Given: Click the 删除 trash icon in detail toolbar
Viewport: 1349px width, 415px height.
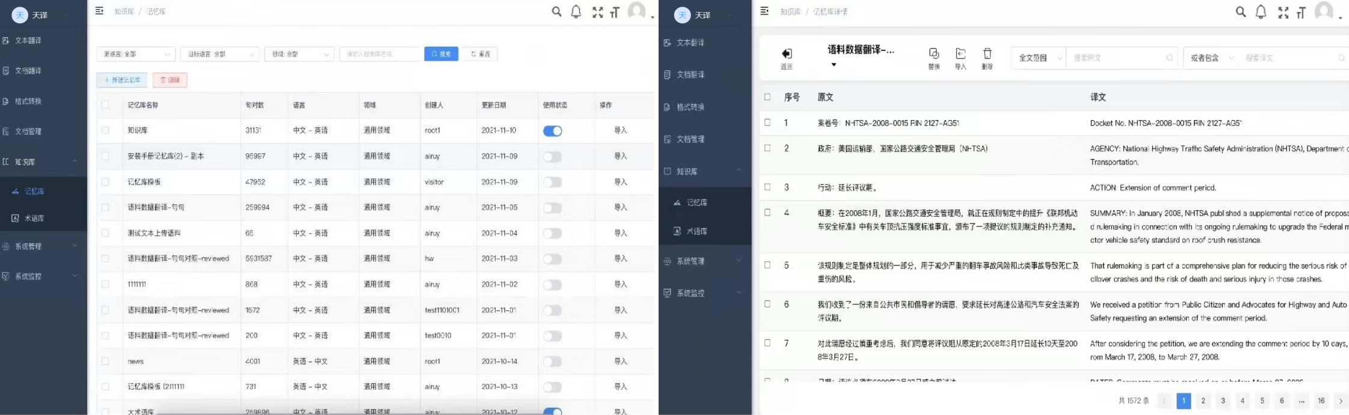Looking at the screenshot, I should [x=987, y=53].
